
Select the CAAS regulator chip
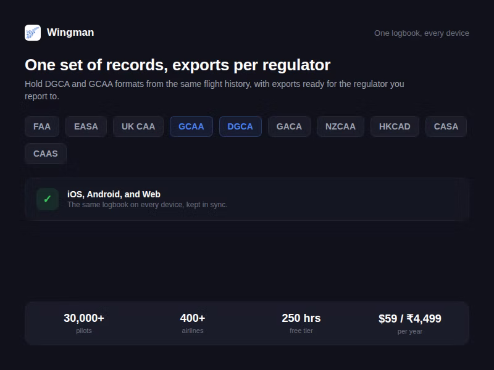click(x=46, y=154)
